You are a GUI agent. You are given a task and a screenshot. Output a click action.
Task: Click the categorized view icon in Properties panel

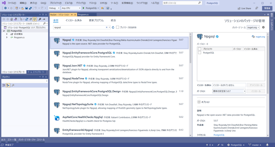tap(4, 85)
